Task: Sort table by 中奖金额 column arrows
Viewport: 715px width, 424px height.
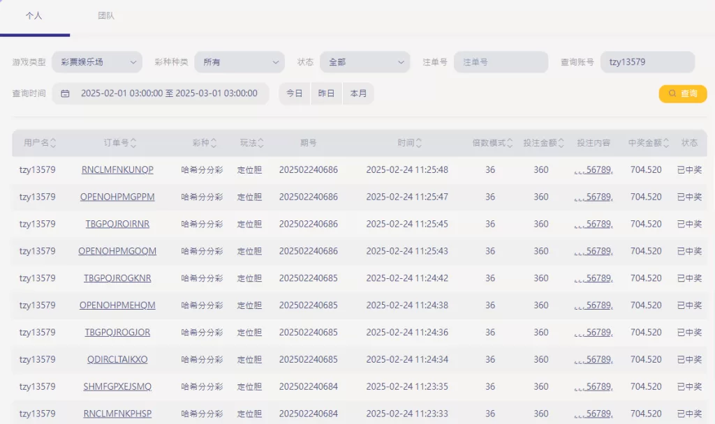Action: click(666, 143)
